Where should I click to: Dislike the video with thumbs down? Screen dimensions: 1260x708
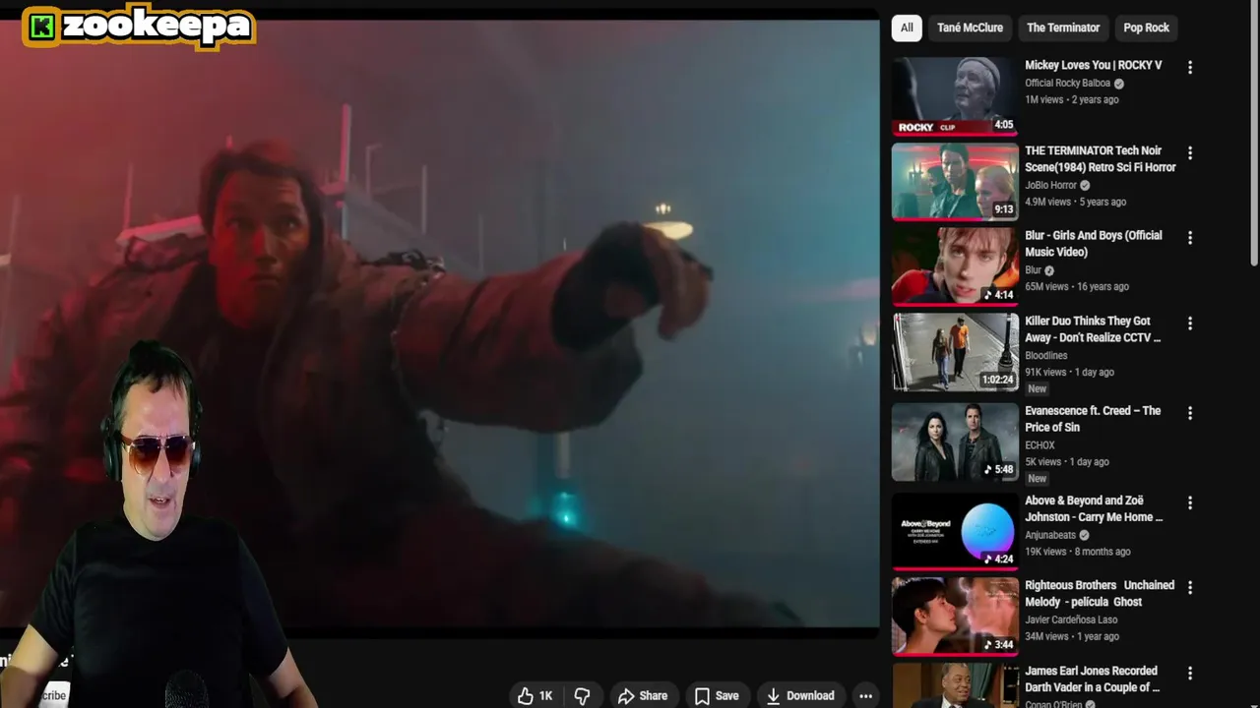point(582,695)
